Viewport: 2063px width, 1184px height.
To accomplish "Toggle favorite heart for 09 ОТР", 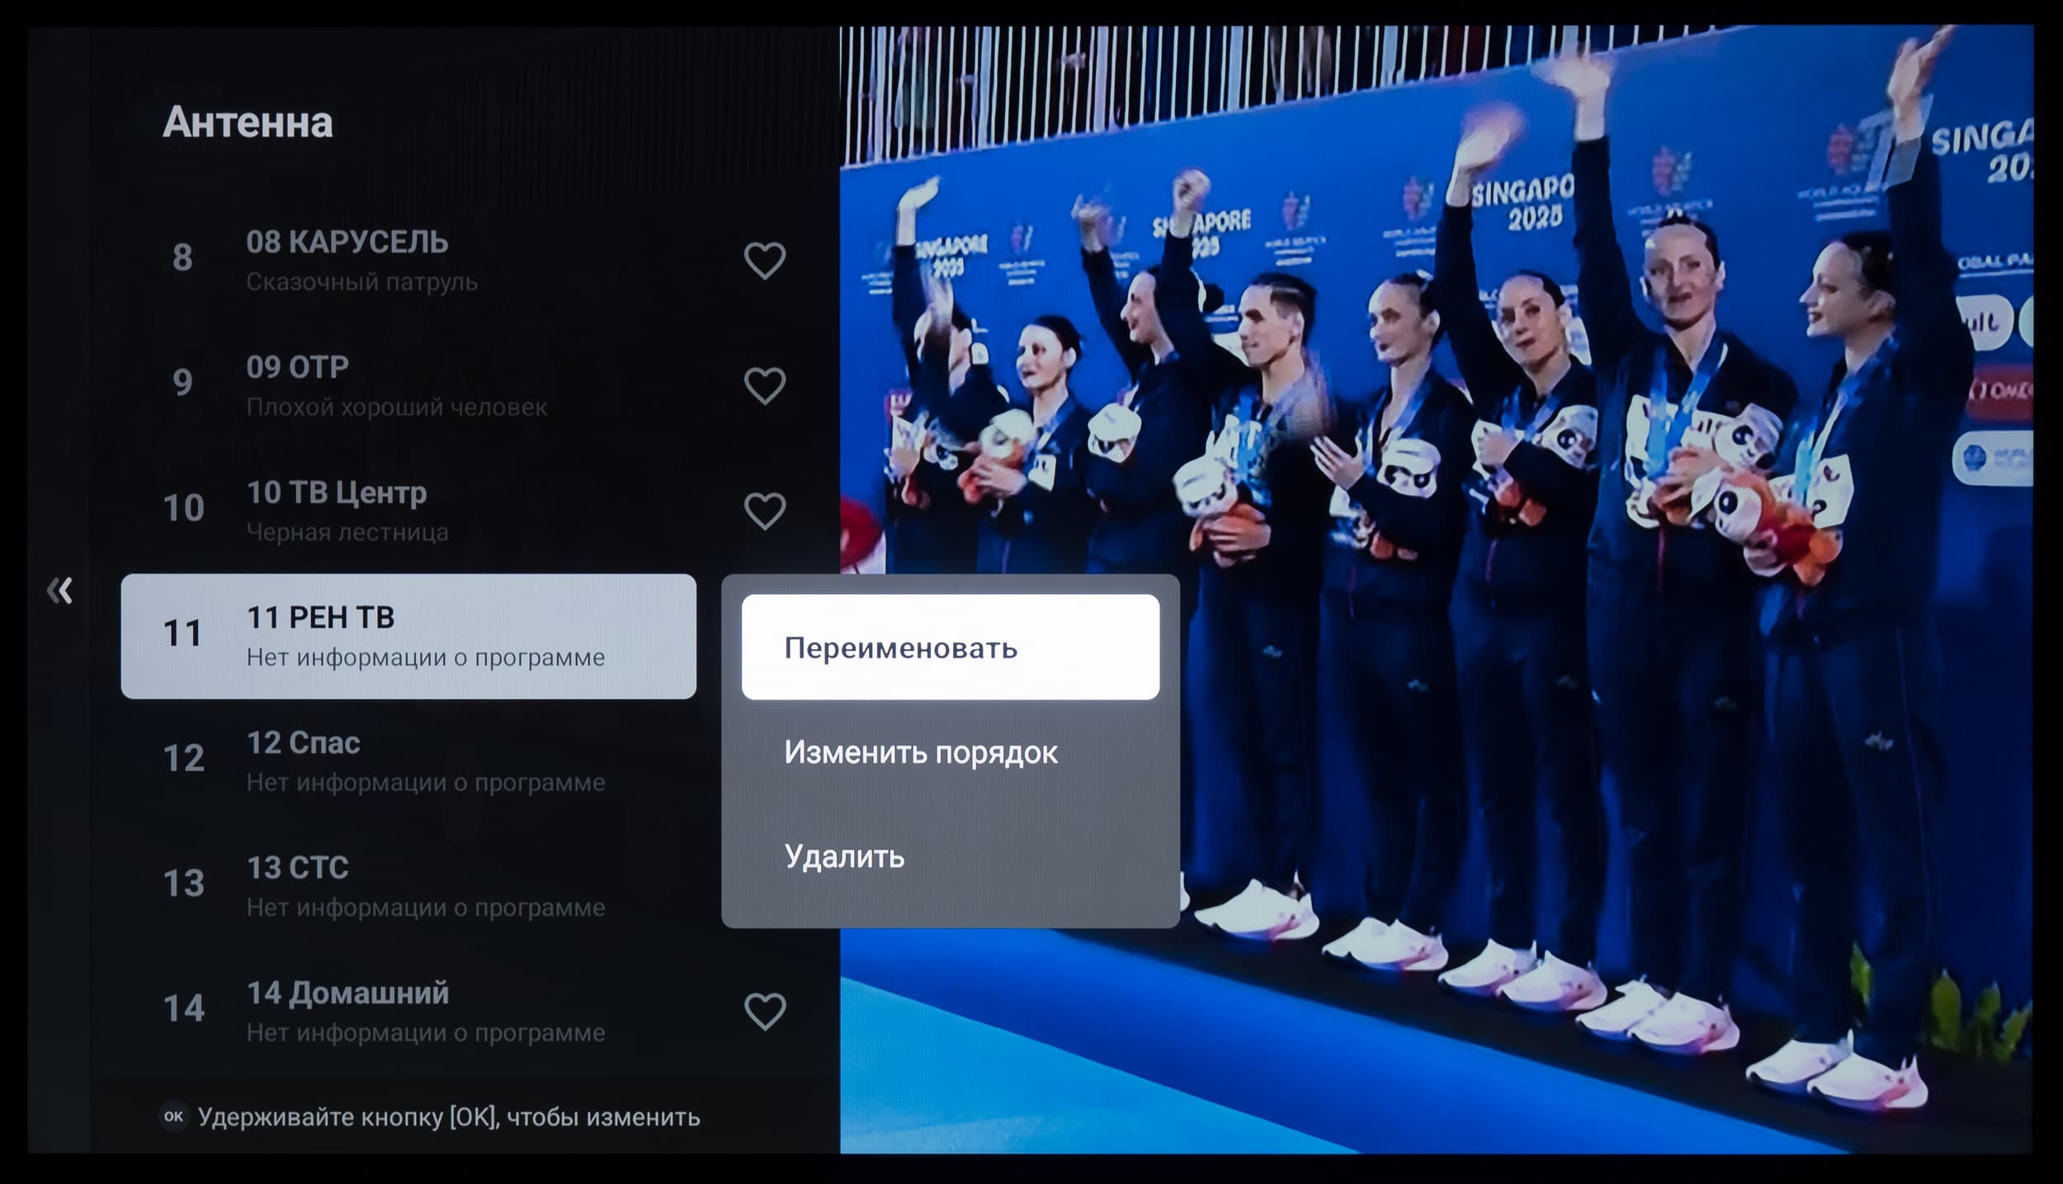I will tap(764, 385).
